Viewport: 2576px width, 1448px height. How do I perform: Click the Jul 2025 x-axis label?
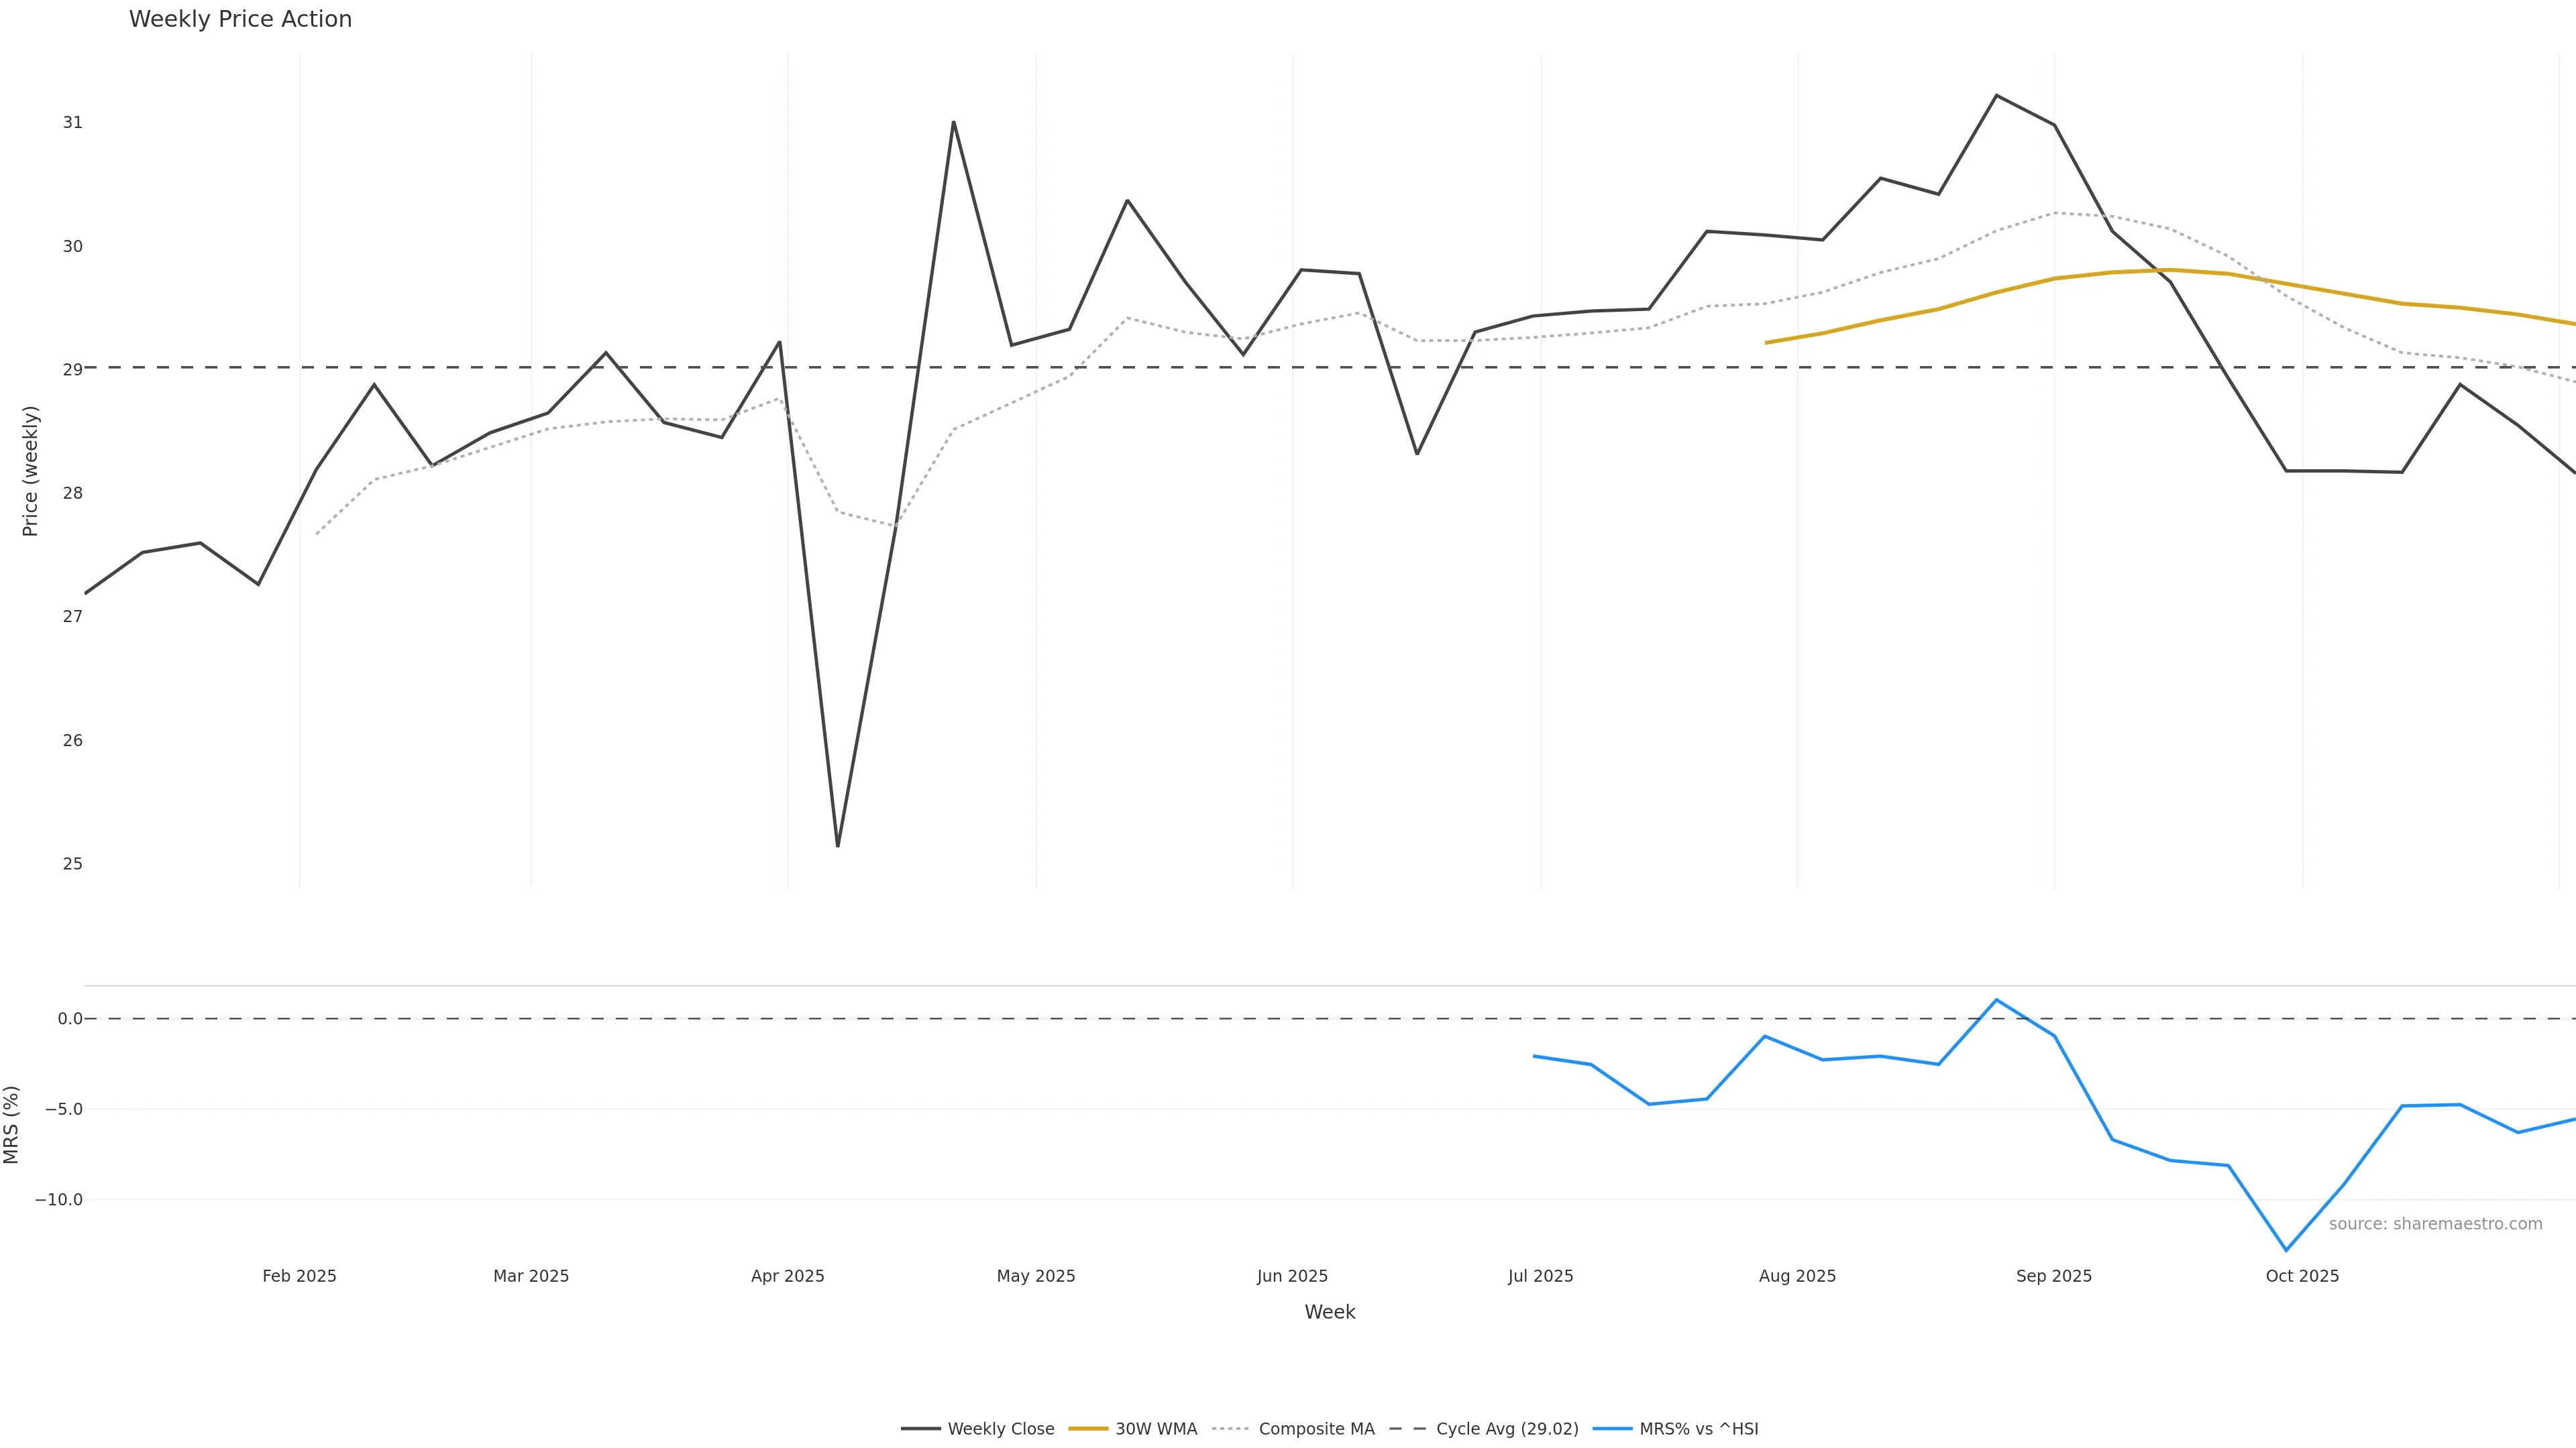(1540, 1276)
